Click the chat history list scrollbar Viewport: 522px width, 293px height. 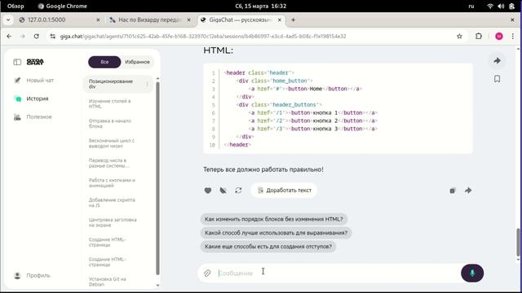coord(157,178)
